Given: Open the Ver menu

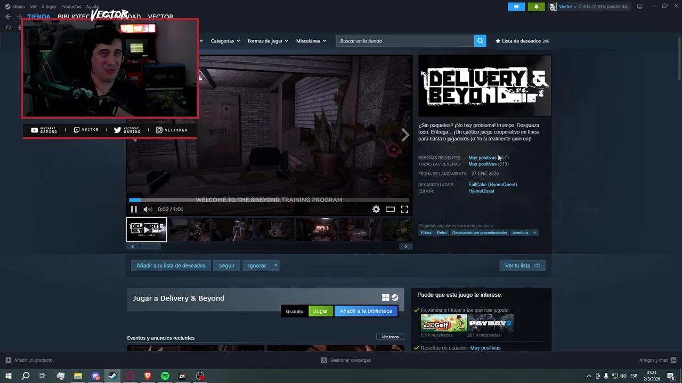Looking at the screenshot, I should pyautogui.click(x=33, y=7).
